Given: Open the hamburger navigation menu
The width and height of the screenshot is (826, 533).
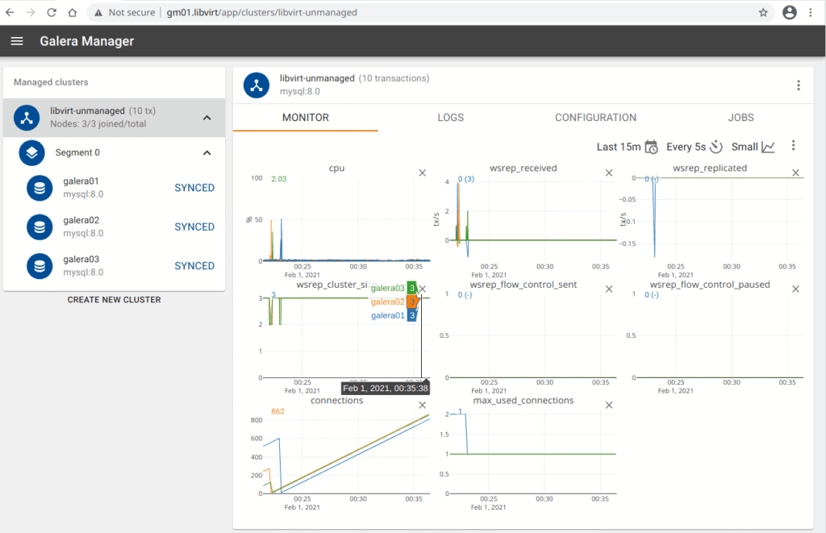Looking at the screenshot, I should (17, 41).
